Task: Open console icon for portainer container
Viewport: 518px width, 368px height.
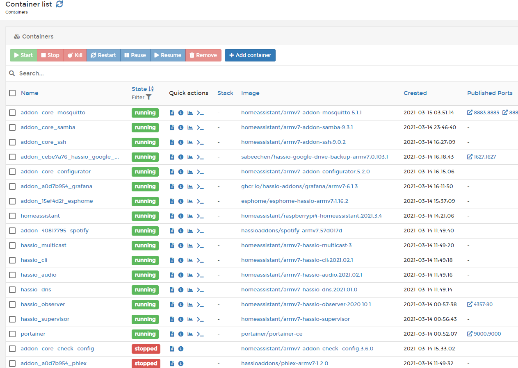Action: point(200,334)
